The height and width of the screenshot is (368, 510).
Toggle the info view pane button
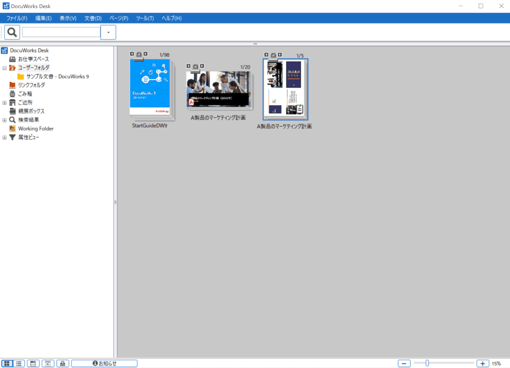tap(33, 363)
